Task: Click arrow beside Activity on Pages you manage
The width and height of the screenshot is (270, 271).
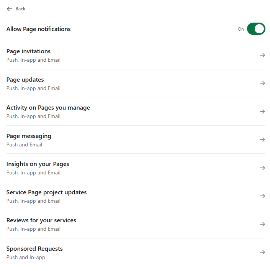Action: (x=262, y=112)
